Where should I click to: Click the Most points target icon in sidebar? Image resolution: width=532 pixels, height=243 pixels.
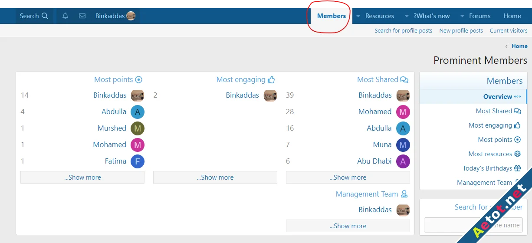[517, 140]
